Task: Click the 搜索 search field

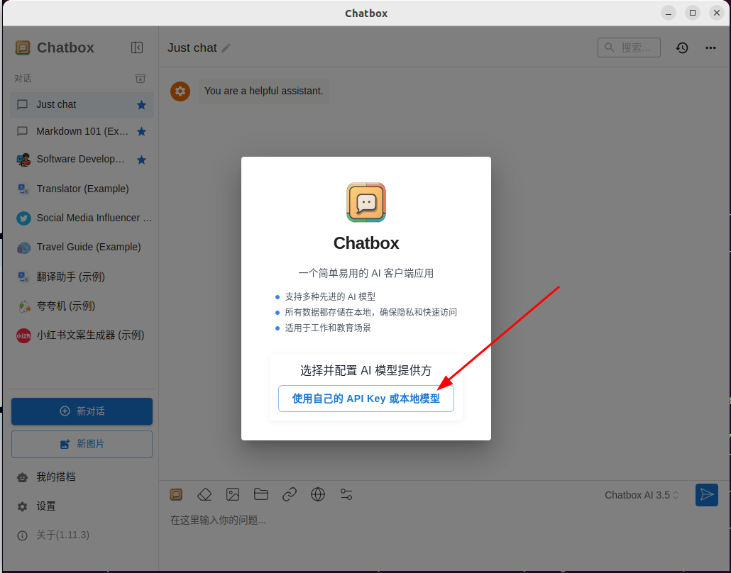Action: pos(629,48)
